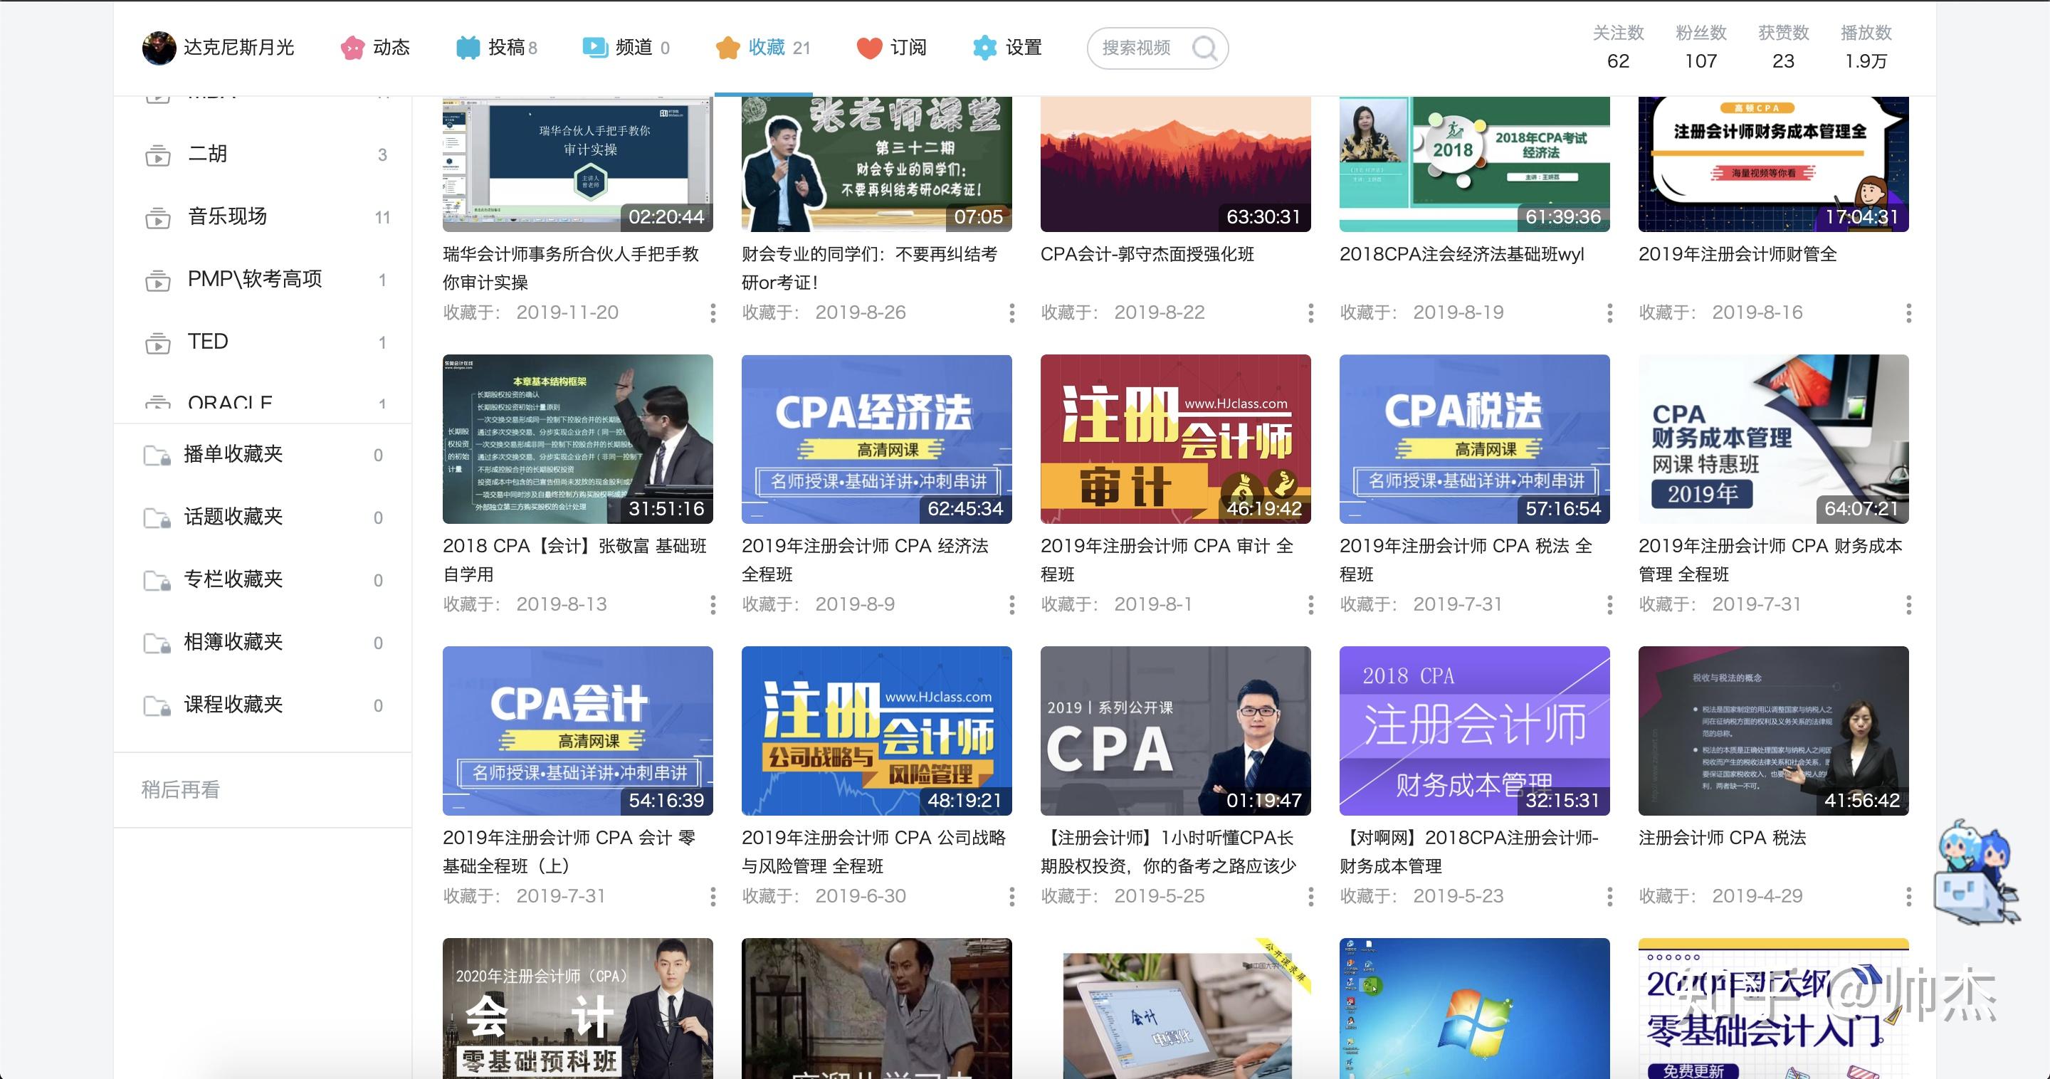Click the folder icon beside 二胡
Image resolution: width=2050 pixels, height=1079 pixels.
pos(157,155)
